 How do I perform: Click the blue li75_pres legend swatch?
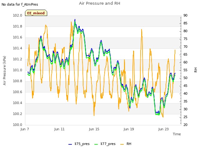click(70, 144)
